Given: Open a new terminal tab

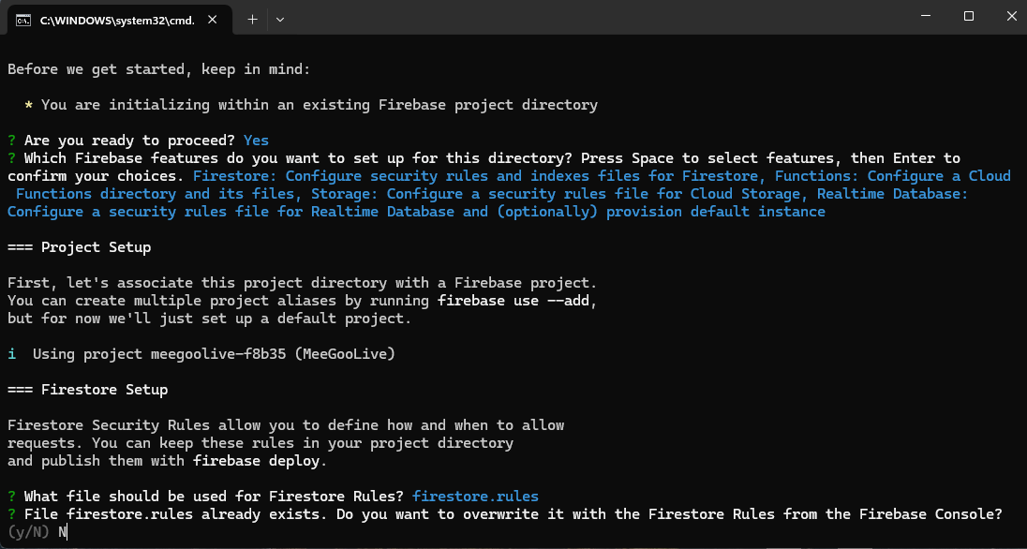Looking at the screenshot, I should click(252, 19).
